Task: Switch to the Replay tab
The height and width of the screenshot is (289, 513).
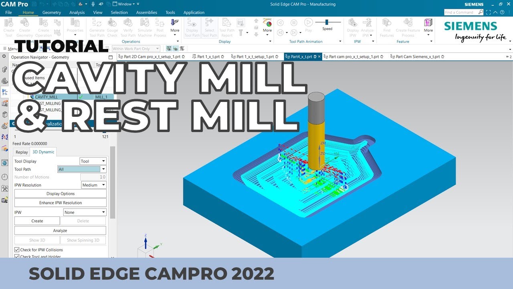Action: click(x=22, y=152)
